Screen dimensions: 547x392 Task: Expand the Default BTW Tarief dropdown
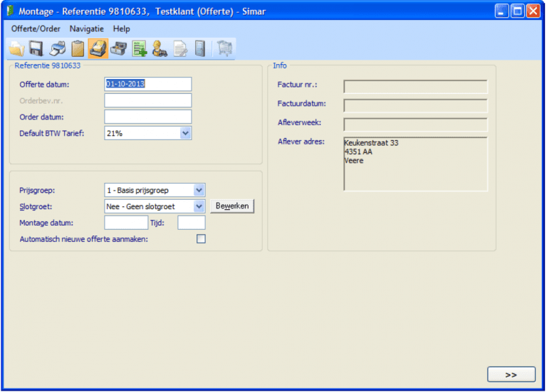[185, 133]
